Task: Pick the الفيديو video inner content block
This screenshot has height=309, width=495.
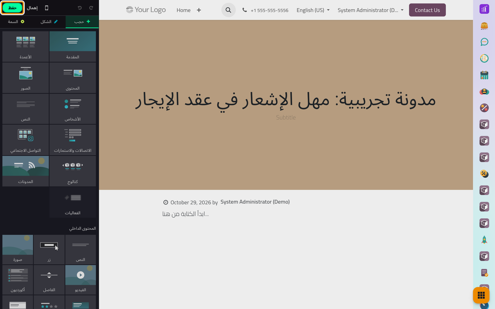Action: (x=80, y=280)
